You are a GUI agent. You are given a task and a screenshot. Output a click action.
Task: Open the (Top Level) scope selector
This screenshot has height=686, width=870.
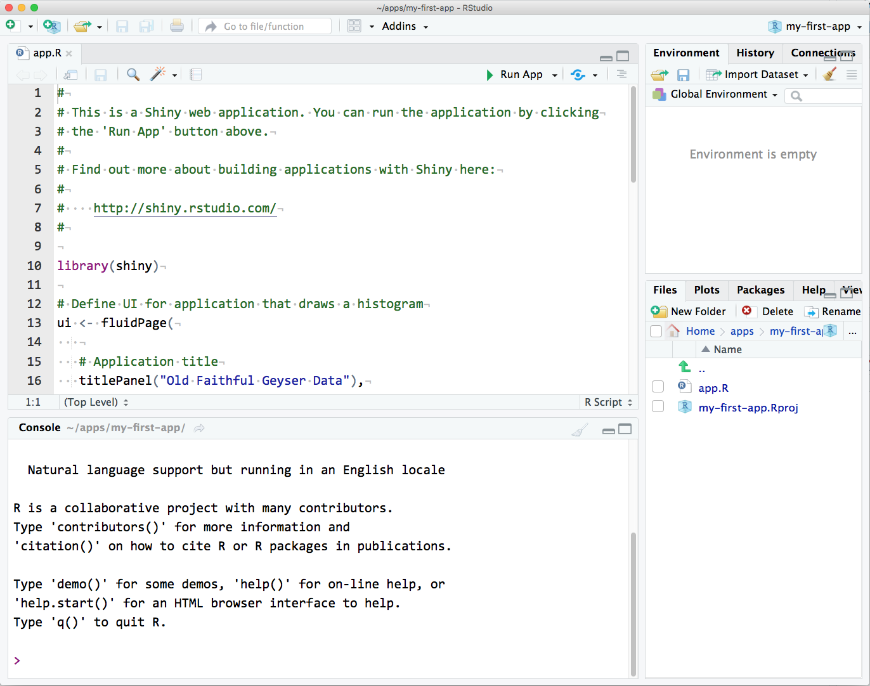[96, 402]
